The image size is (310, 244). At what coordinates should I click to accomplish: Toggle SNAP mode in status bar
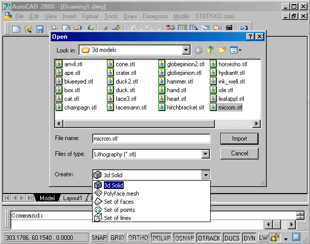tap(99, 237)
